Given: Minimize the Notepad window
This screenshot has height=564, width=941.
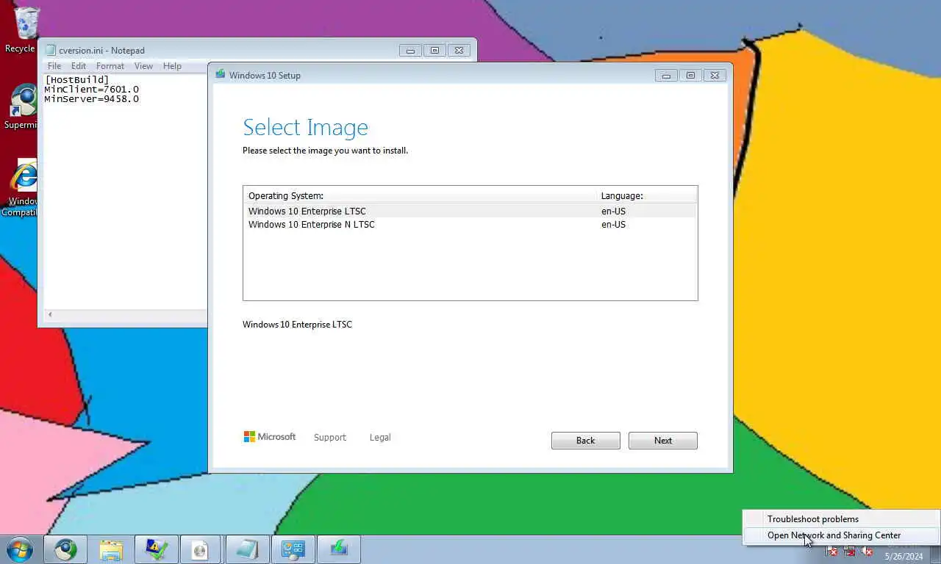Looking at the screenshot, I should coord(410,51).
